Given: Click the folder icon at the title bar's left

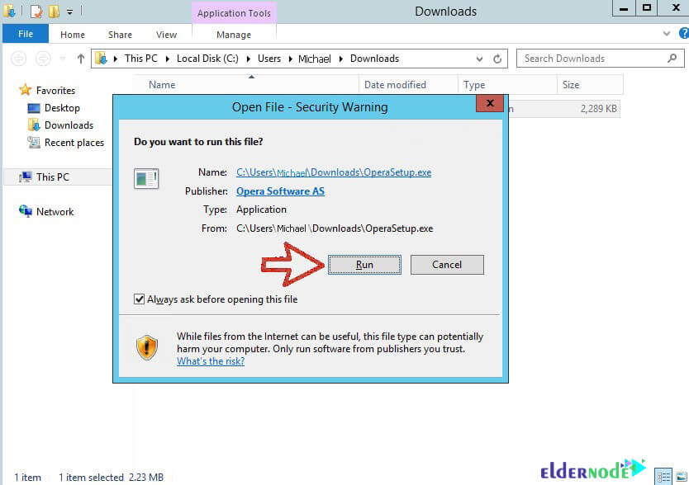Looking at the screenshot, I should (x=10, y=11).
